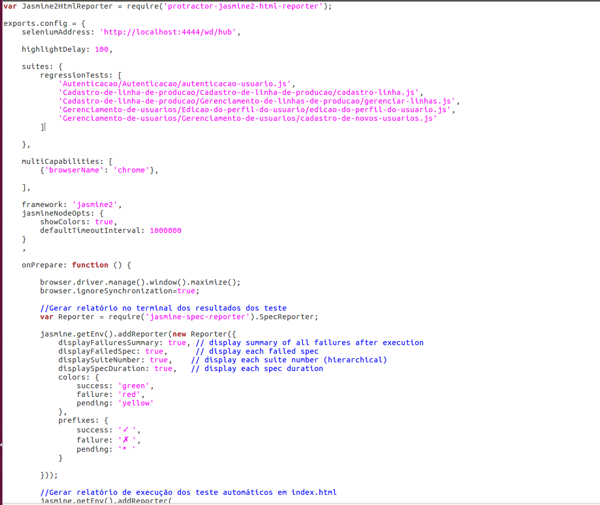Click the 'chrome' browser value
This screenshot has width=600, height=505.
coord(131,170)
